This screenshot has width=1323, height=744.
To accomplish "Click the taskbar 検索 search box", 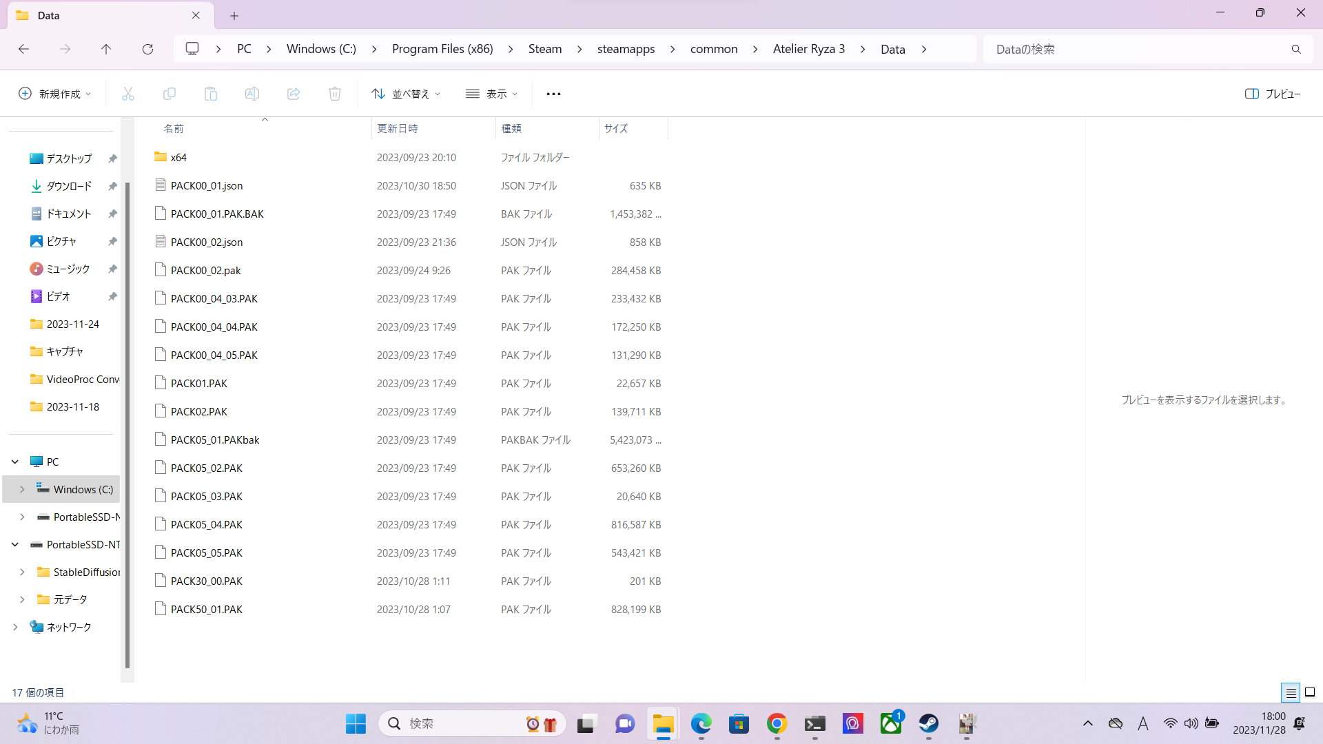I will click(x=472, y=723).
